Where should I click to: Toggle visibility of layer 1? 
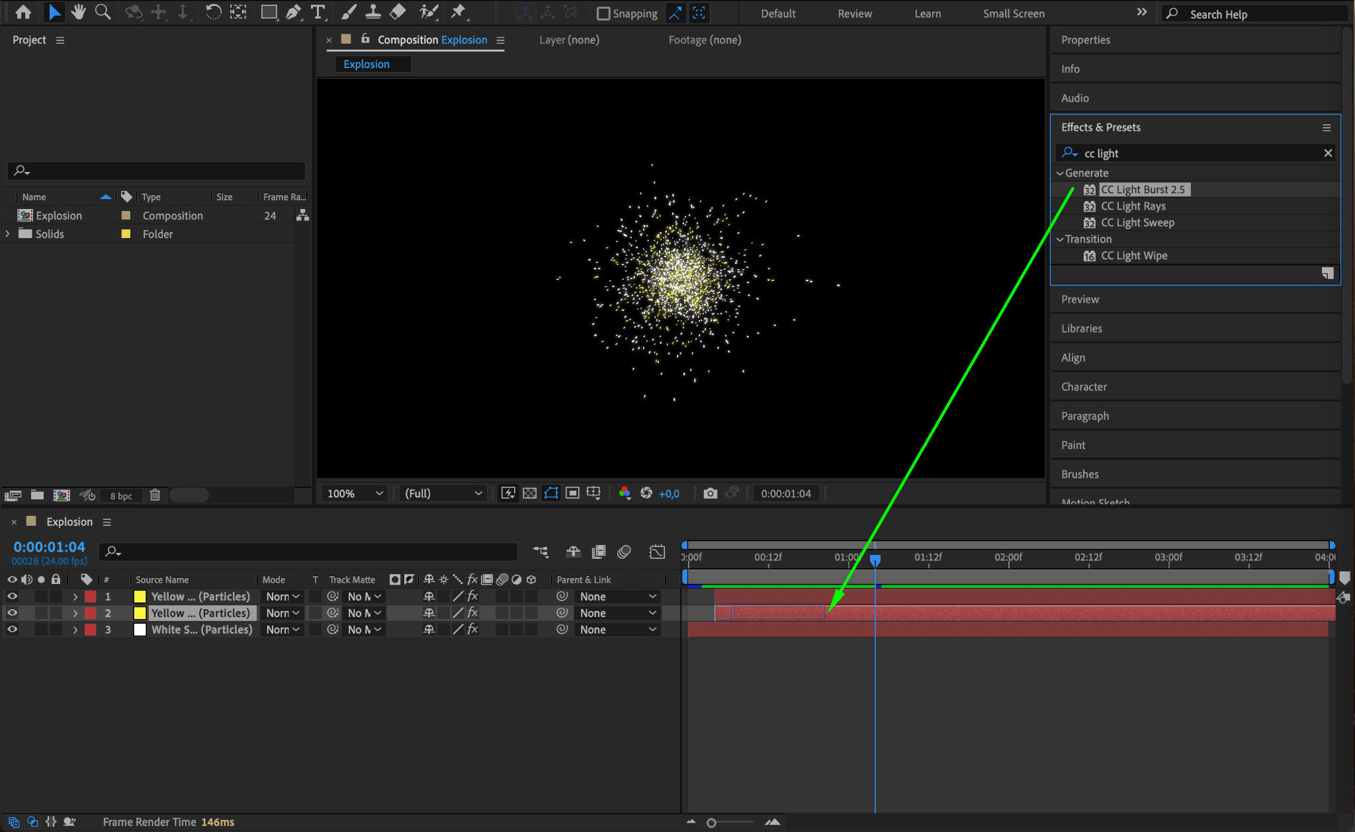(x=12, y=597)
